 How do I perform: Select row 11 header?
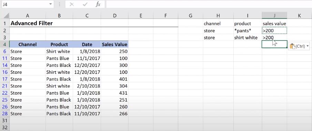pos(5,58)
